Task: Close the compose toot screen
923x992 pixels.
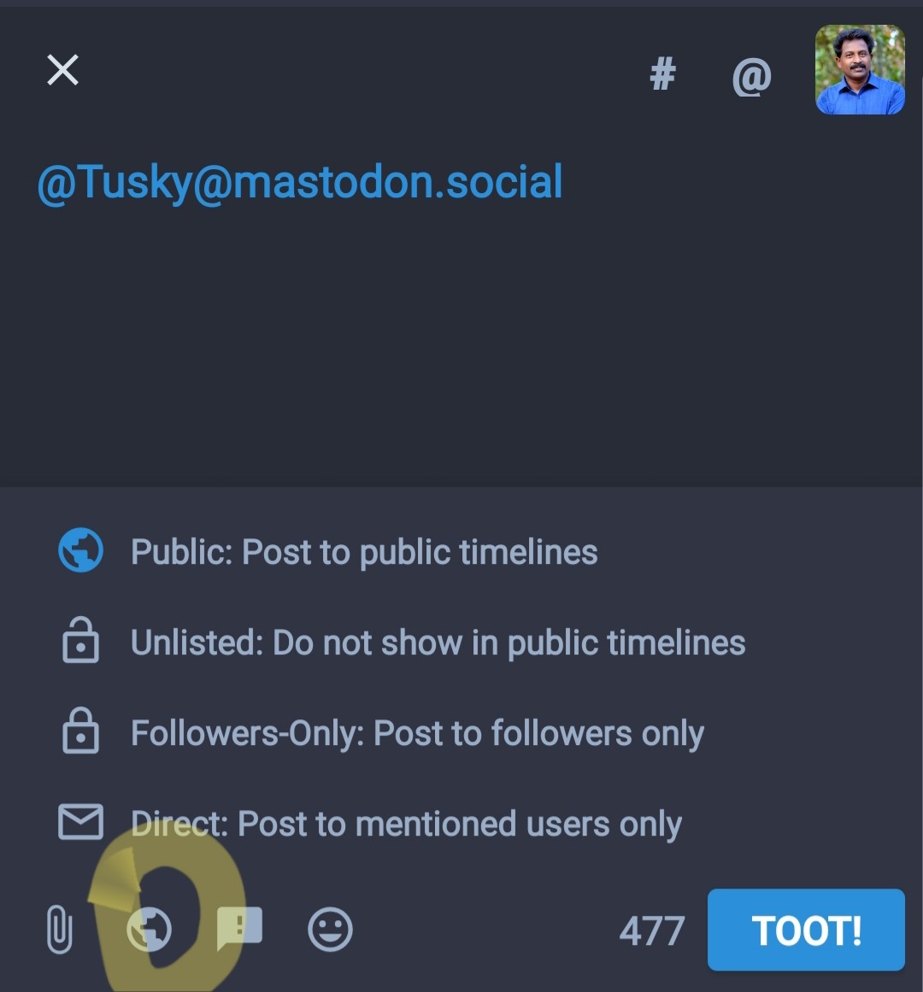Action: coord(62,69)
